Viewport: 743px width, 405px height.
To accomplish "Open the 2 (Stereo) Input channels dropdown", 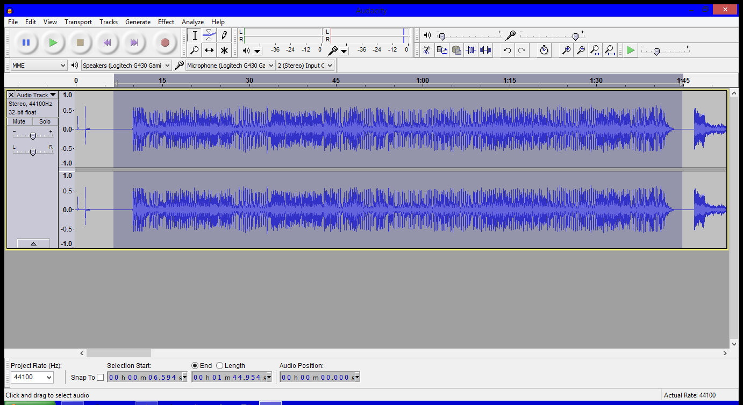I will click(305, 65).
